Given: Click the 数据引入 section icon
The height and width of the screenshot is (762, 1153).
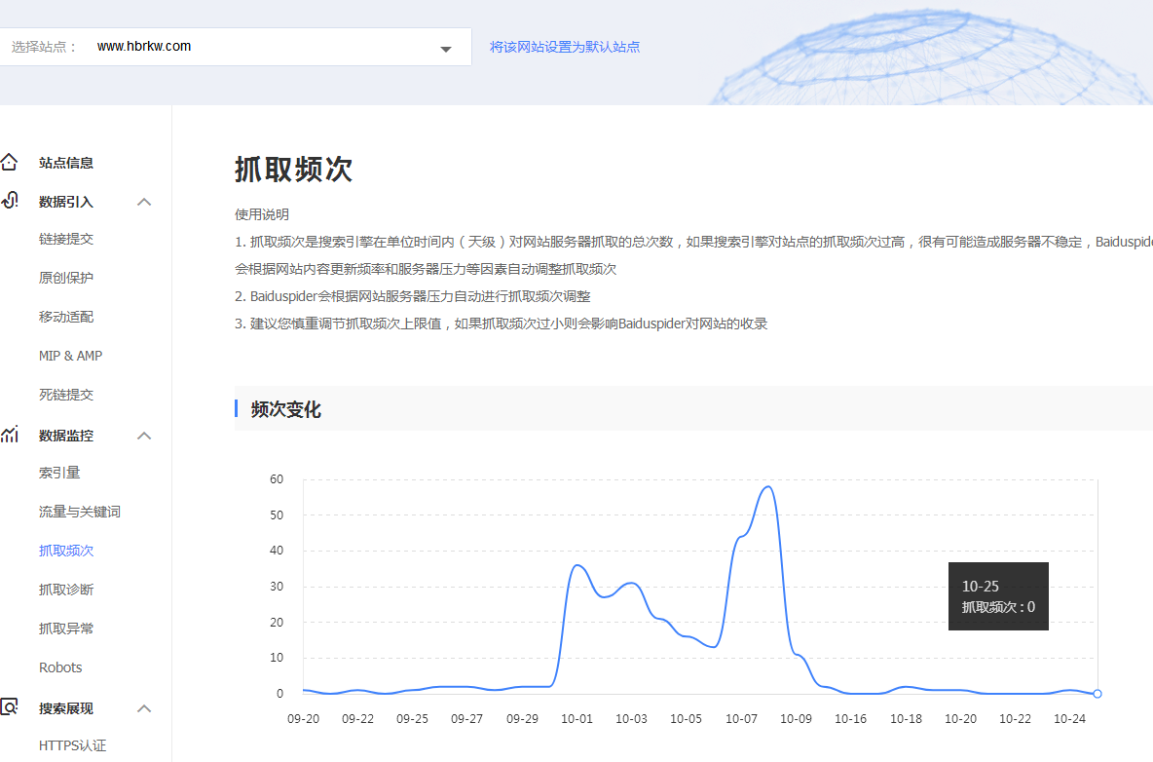Looking at the screenshot, I should [9, 201].
